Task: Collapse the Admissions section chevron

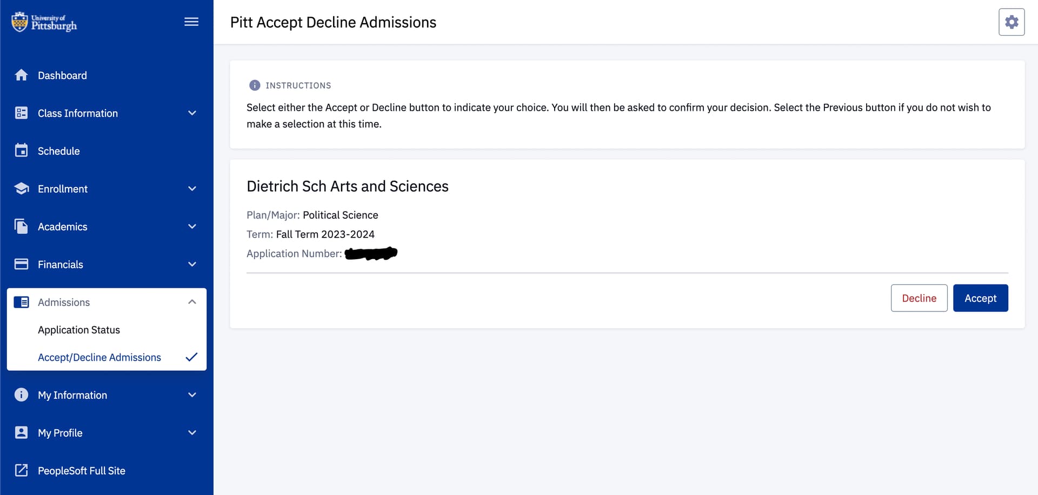Action: (x=192, y=302)
